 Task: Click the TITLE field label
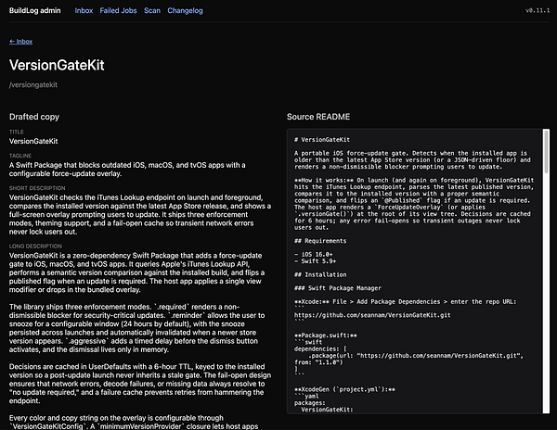pos(17,132)
